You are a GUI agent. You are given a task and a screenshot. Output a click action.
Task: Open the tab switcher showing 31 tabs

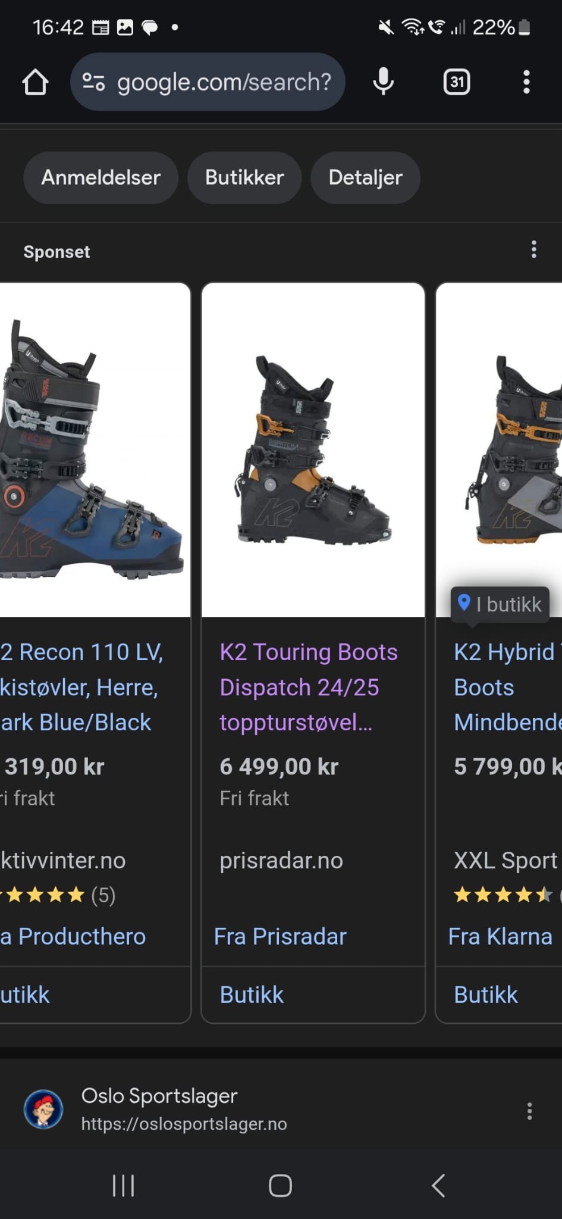(457, 82)
